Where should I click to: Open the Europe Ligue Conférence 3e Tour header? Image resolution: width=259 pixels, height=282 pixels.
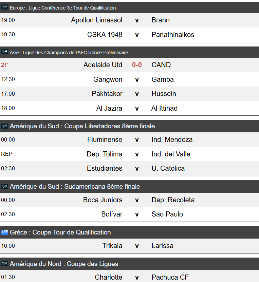pyautogui.click(x=63, y=8)
